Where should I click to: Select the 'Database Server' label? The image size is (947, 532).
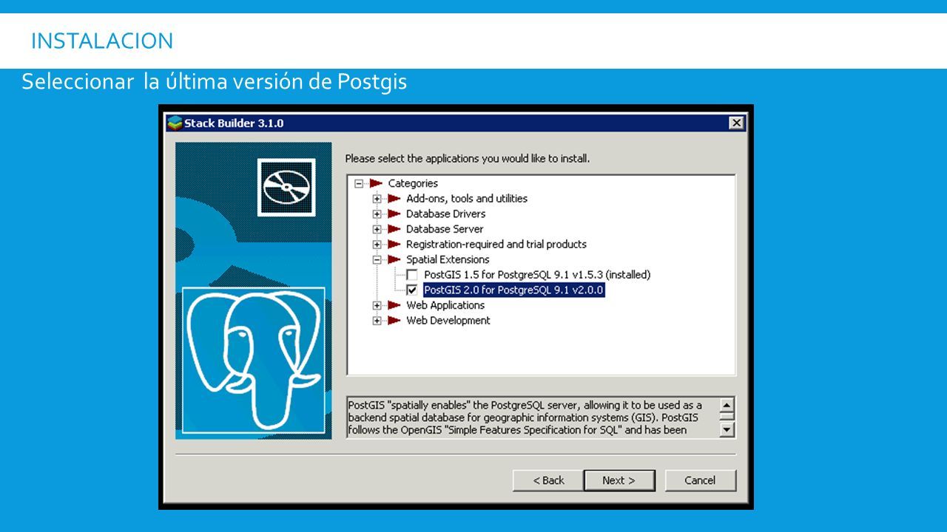pos(445,229)
